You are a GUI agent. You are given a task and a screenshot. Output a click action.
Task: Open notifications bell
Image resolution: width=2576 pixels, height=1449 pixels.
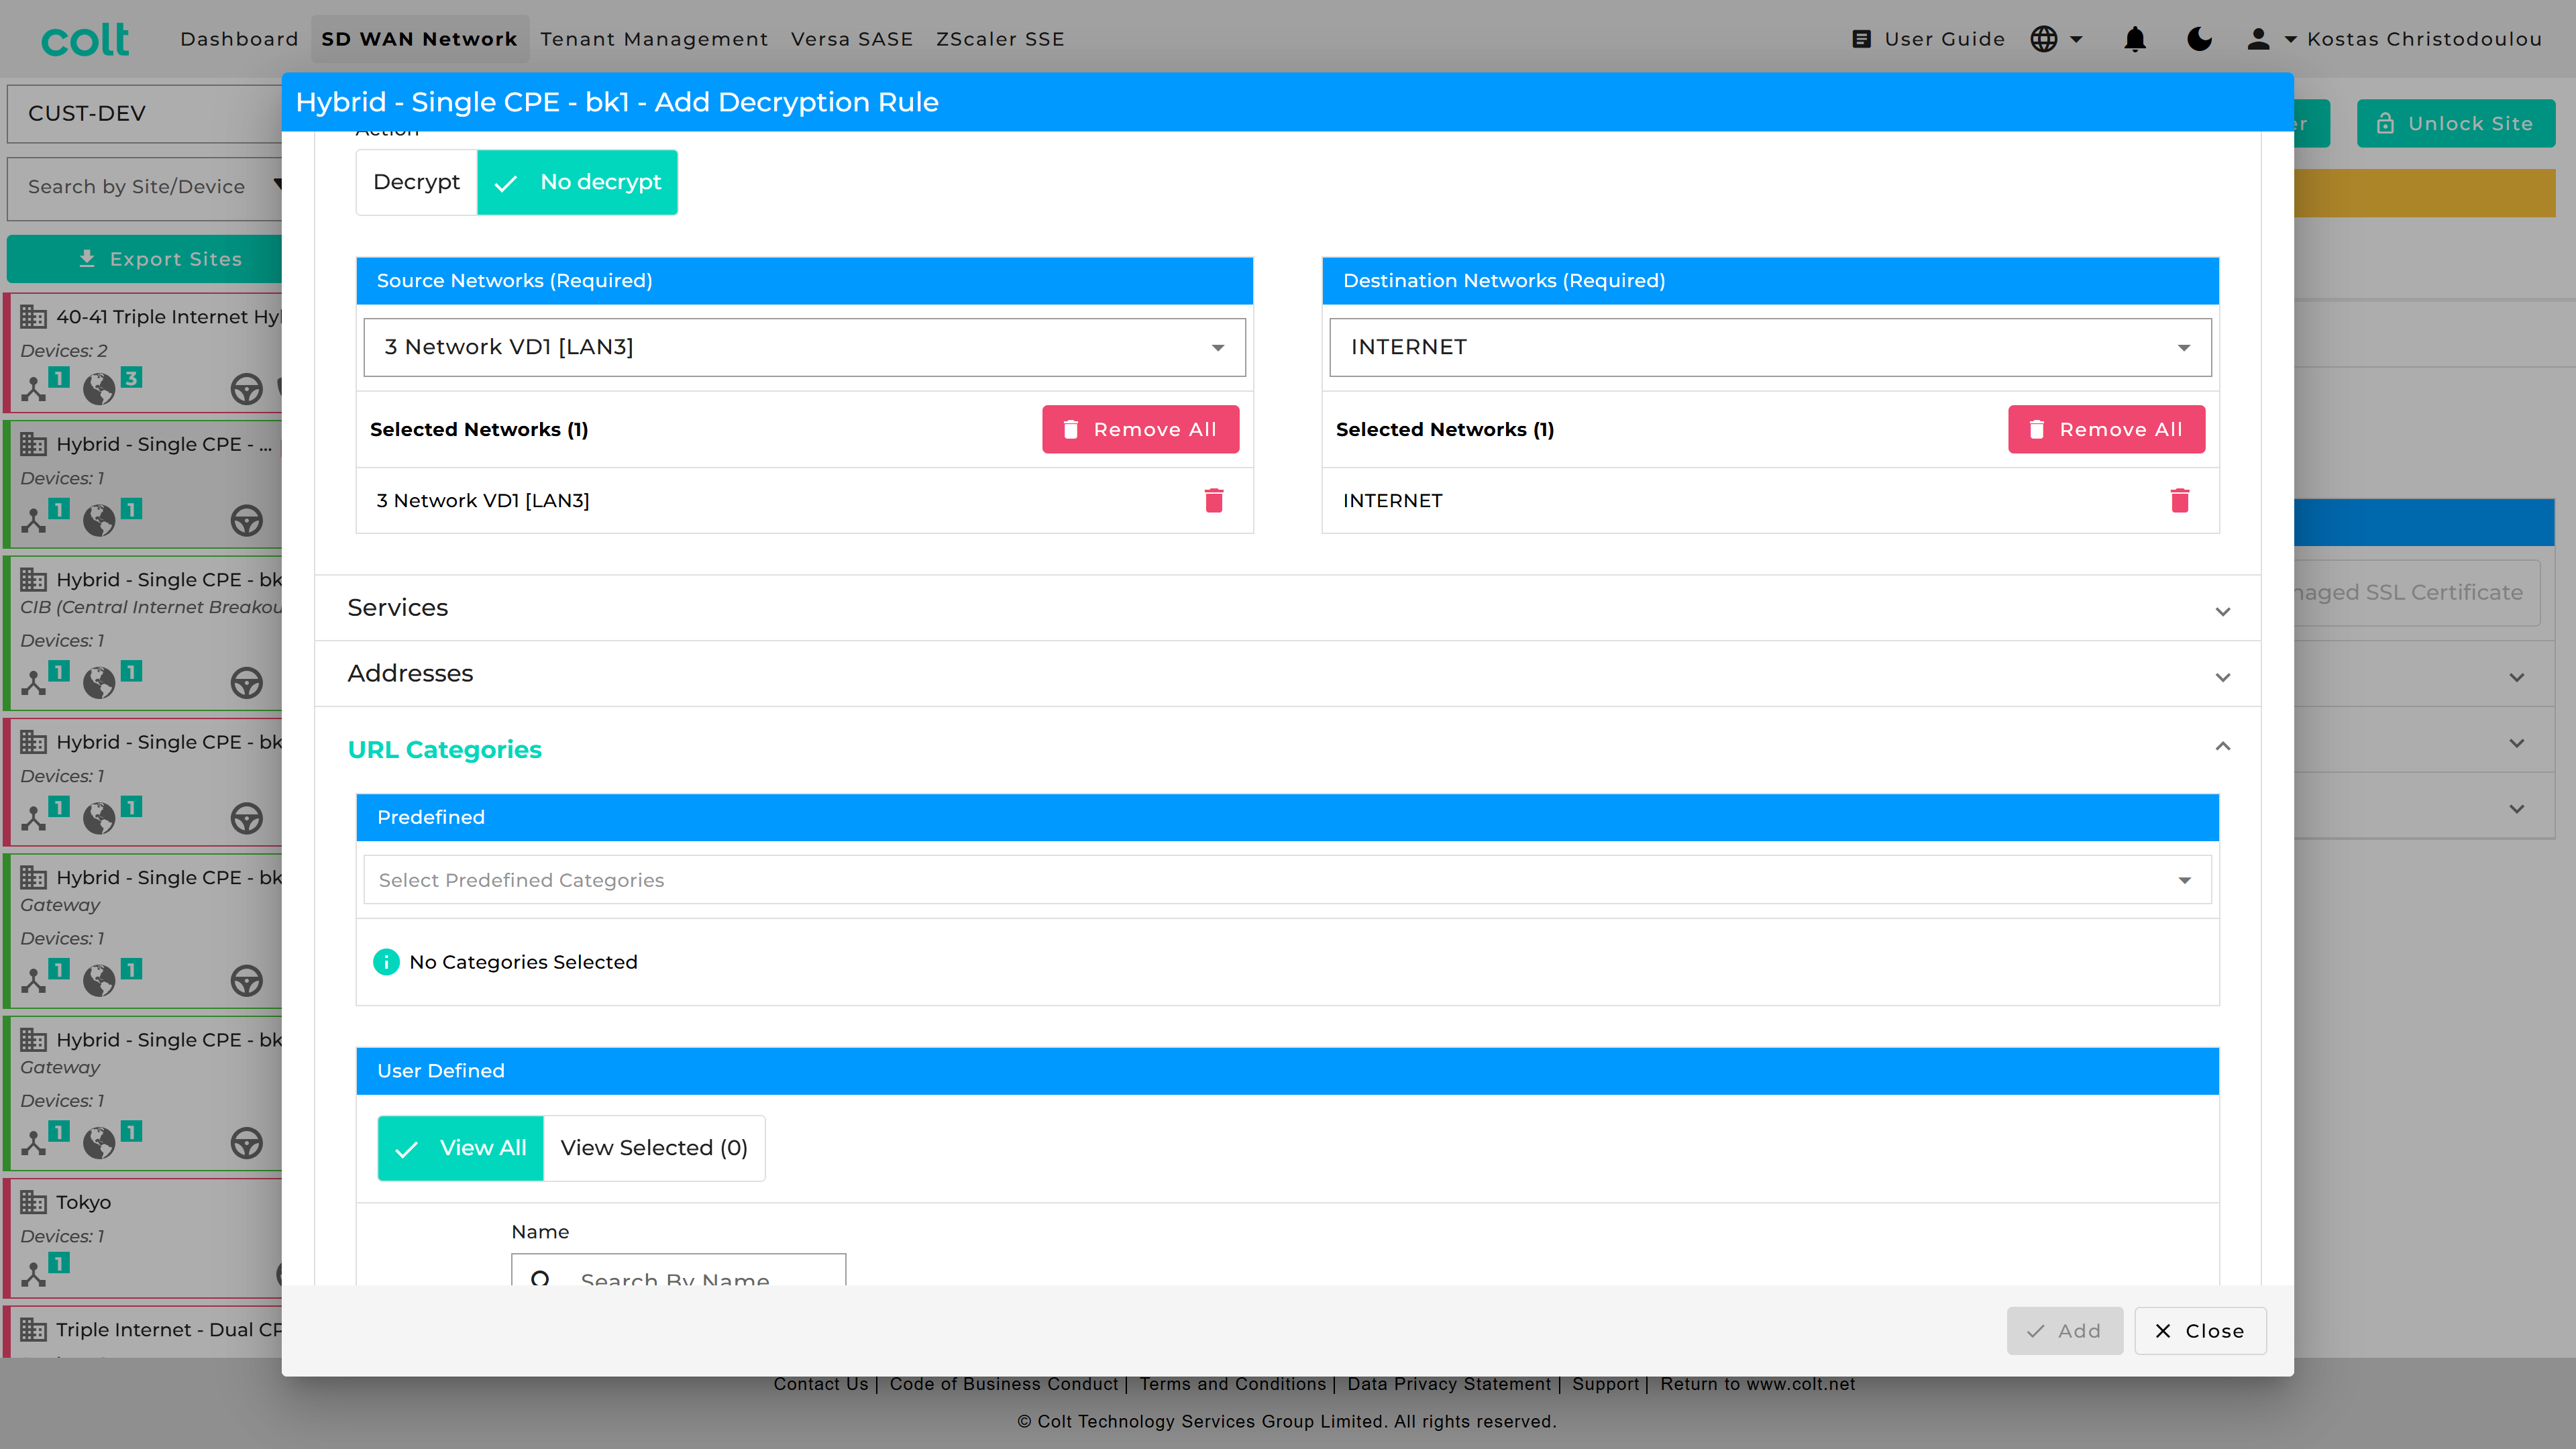coord(2135,39)
